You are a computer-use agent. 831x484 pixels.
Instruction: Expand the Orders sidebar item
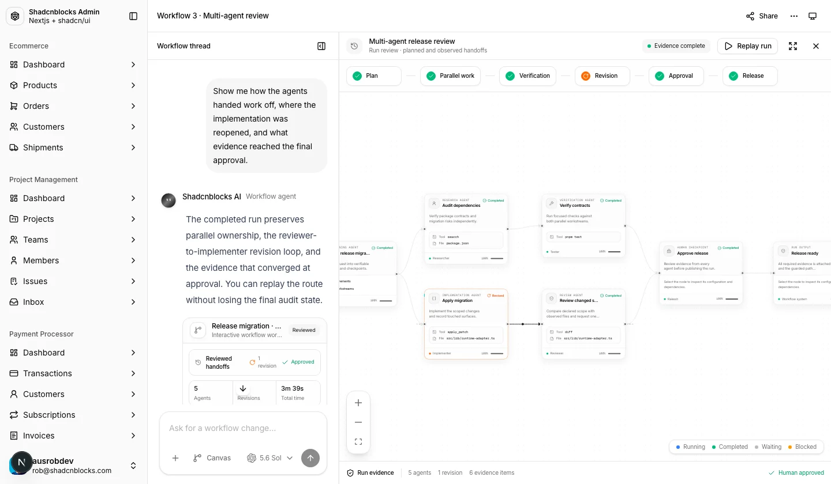pyautogui.click(x=73, y=106)
